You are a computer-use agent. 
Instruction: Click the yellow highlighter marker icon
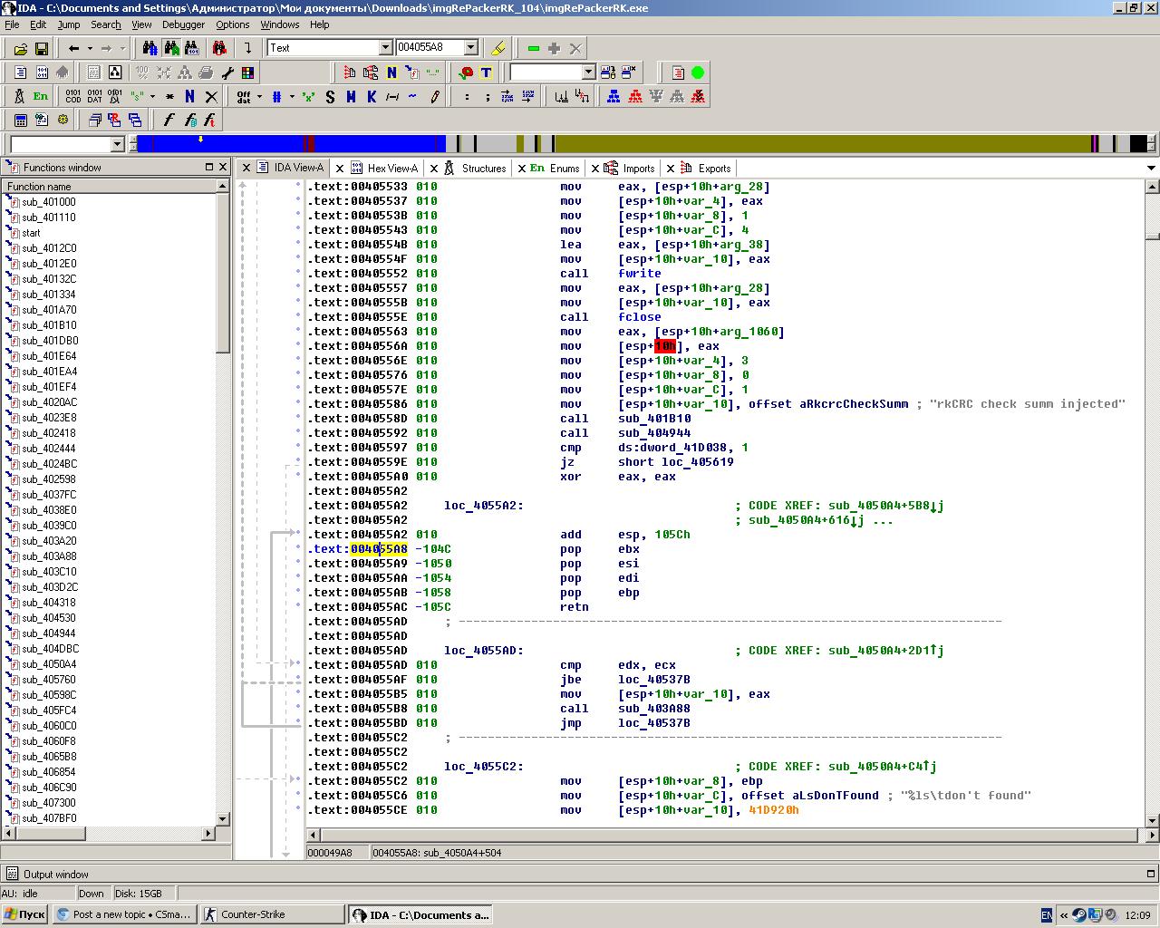498,48
